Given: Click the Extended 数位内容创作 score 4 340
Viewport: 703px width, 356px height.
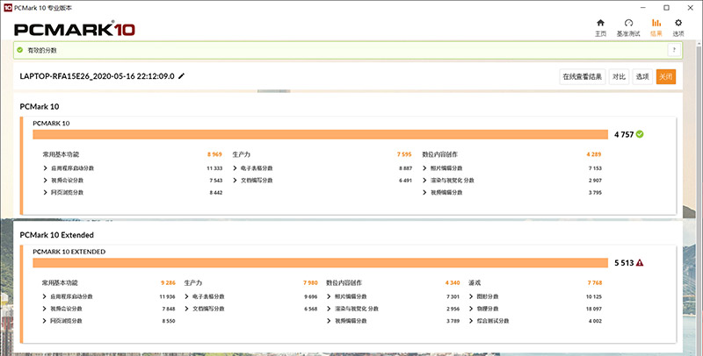Looking at the screenshot, I should coord(453,282).
